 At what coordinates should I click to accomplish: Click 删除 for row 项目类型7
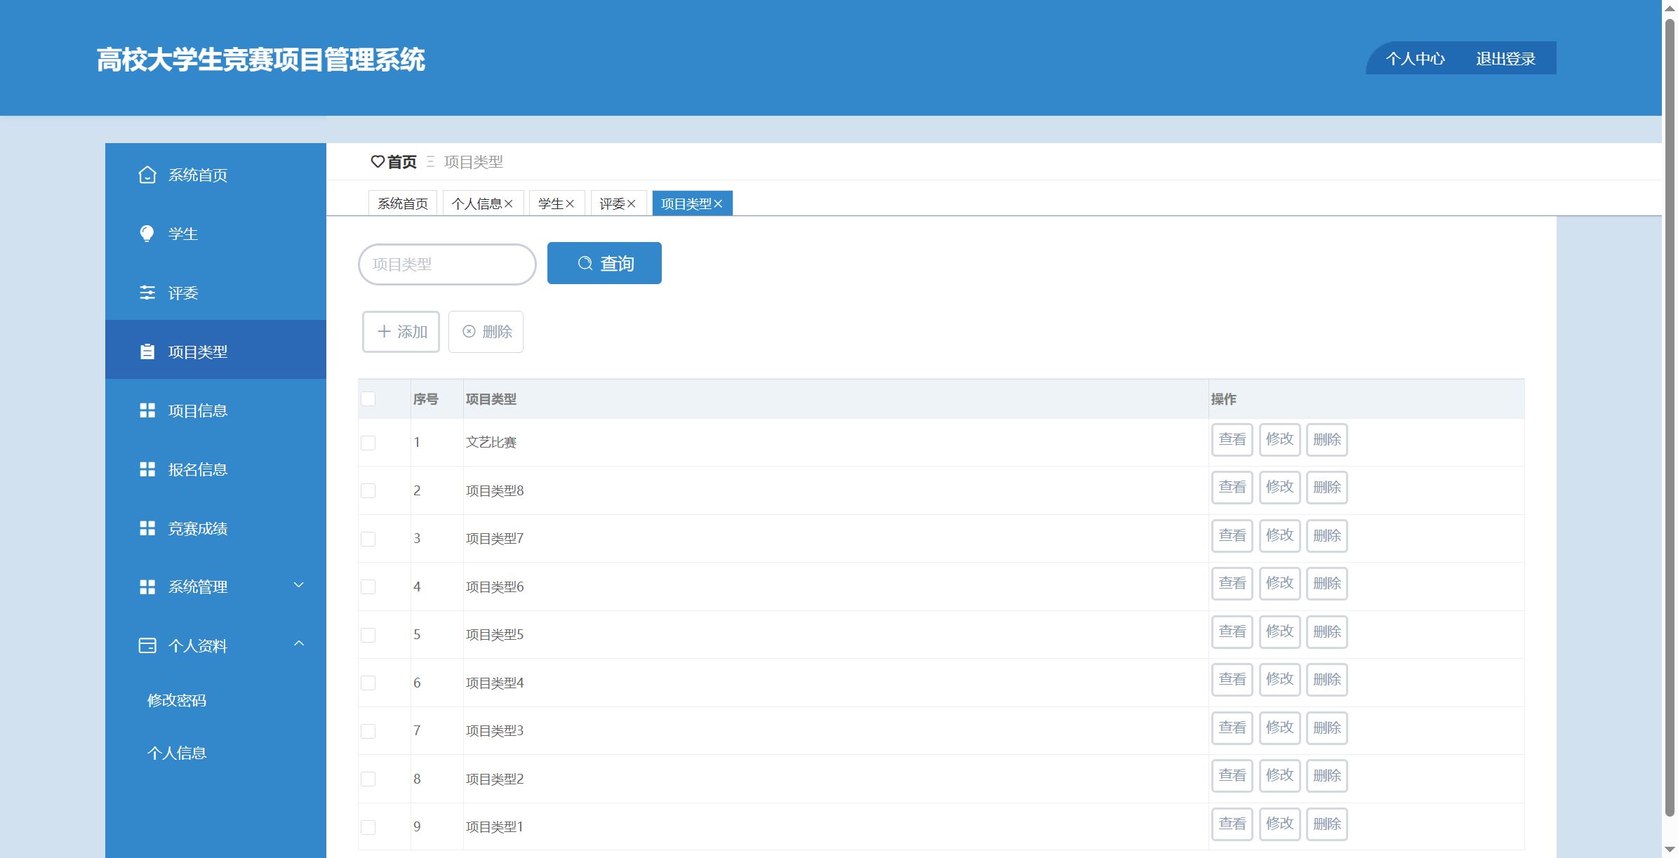click(x=1326, y=535)
